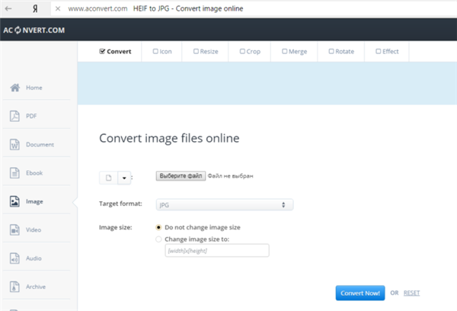457x311 pixels.
Task: Open the Document sidebar link
Action: point(40,144)
